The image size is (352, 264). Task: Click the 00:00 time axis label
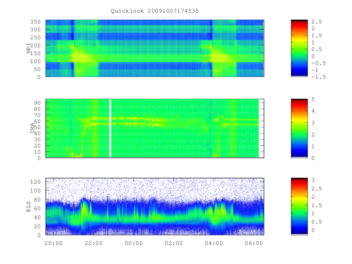(134, 243)
